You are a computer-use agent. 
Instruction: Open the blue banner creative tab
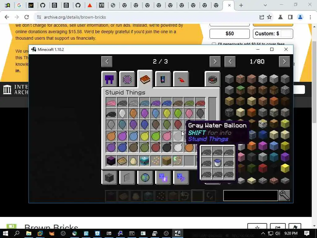[x=163, y=79]
